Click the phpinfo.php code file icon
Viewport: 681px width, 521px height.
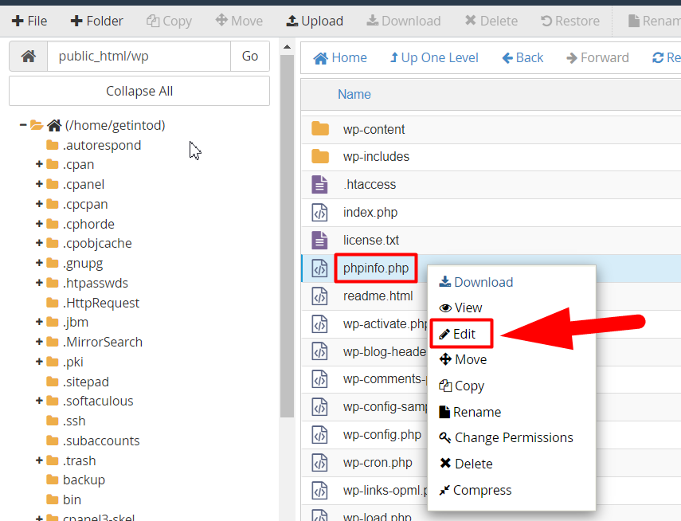point(319,268)
